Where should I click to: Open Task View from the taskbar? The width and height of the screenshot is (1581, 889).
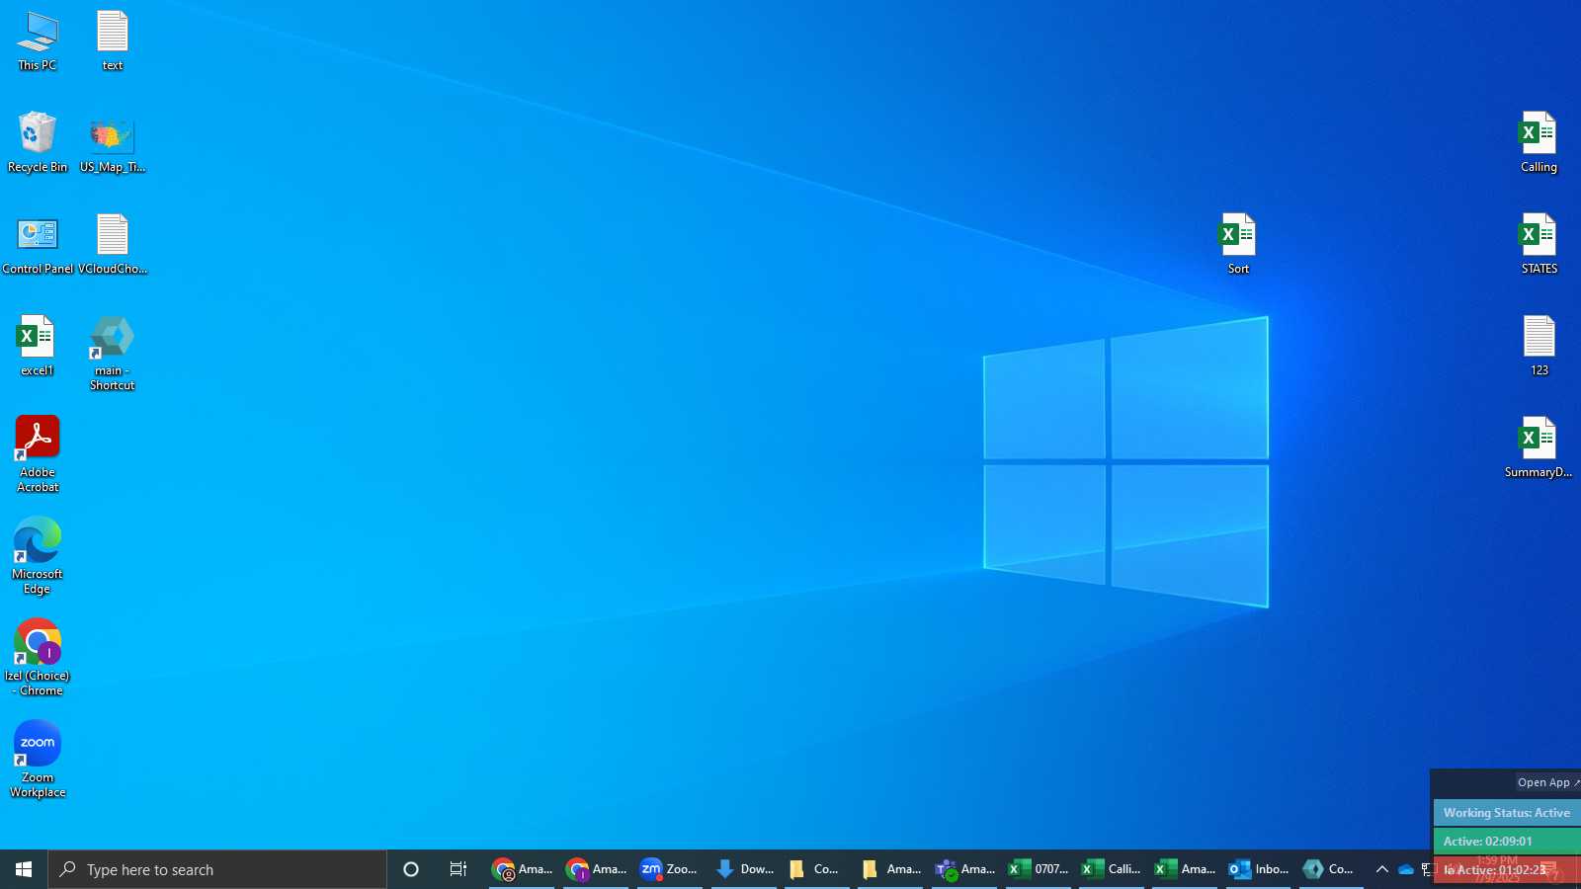458,869
